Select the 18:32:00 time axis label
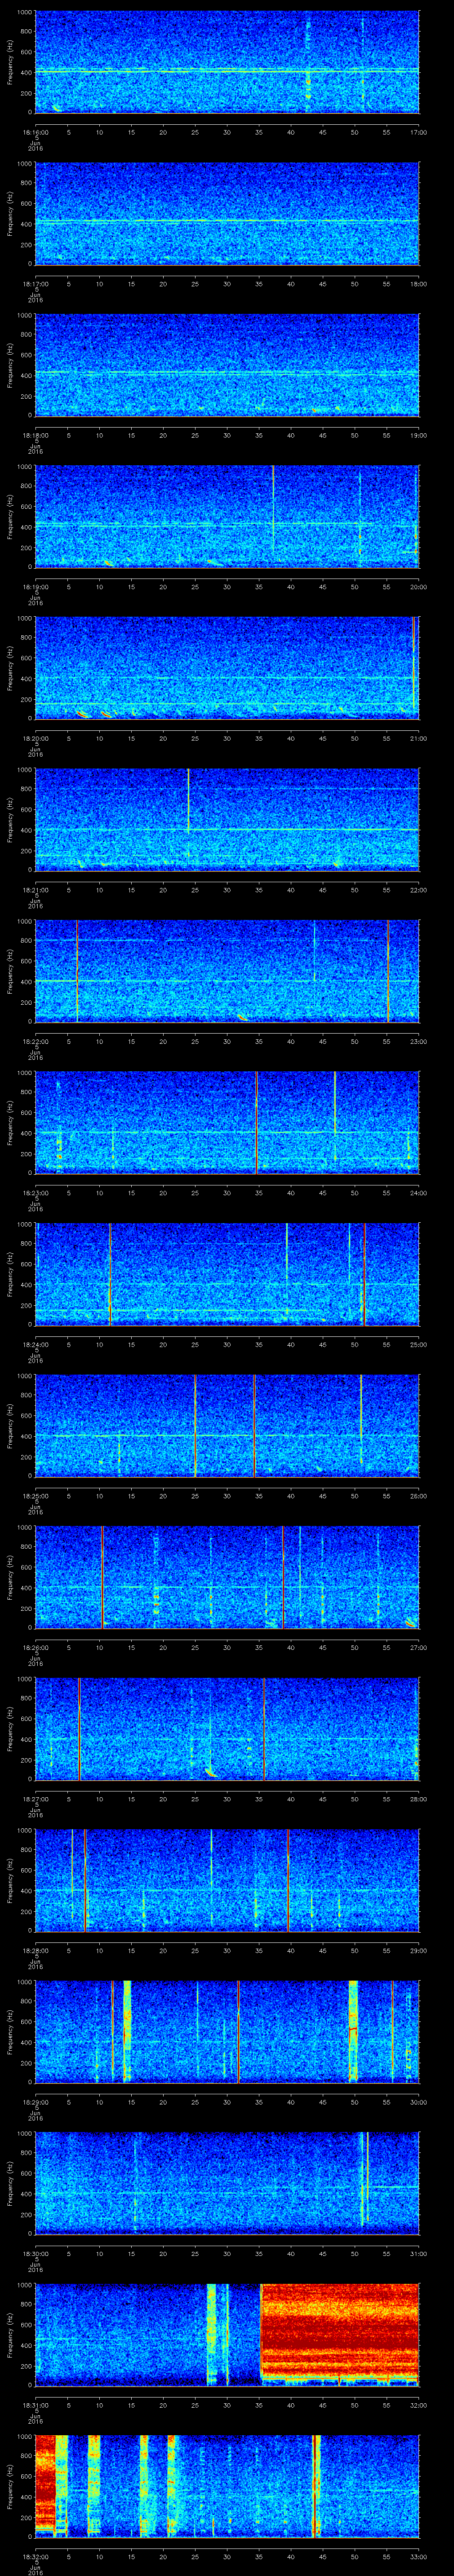 [x=35, y=2556]
